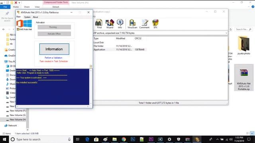Viewport: 255px width, 143px height.
Task: Run VirusScan from WinRAR toolbar
Action: [x=132, y=24]
